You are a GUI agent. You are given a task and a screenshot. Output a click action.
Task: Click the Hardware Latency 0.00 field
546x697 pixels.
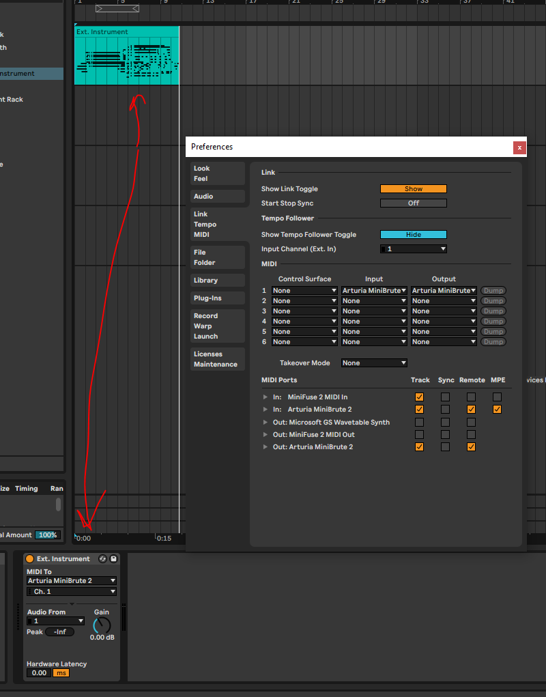click(x=39, y=673)
